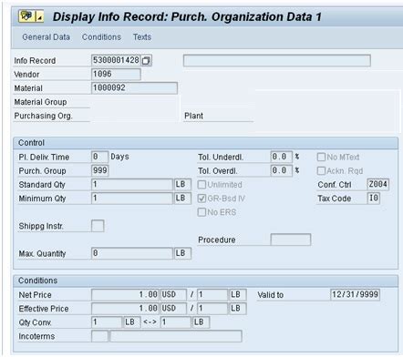Click the Incoterms description field

(176, 336)
